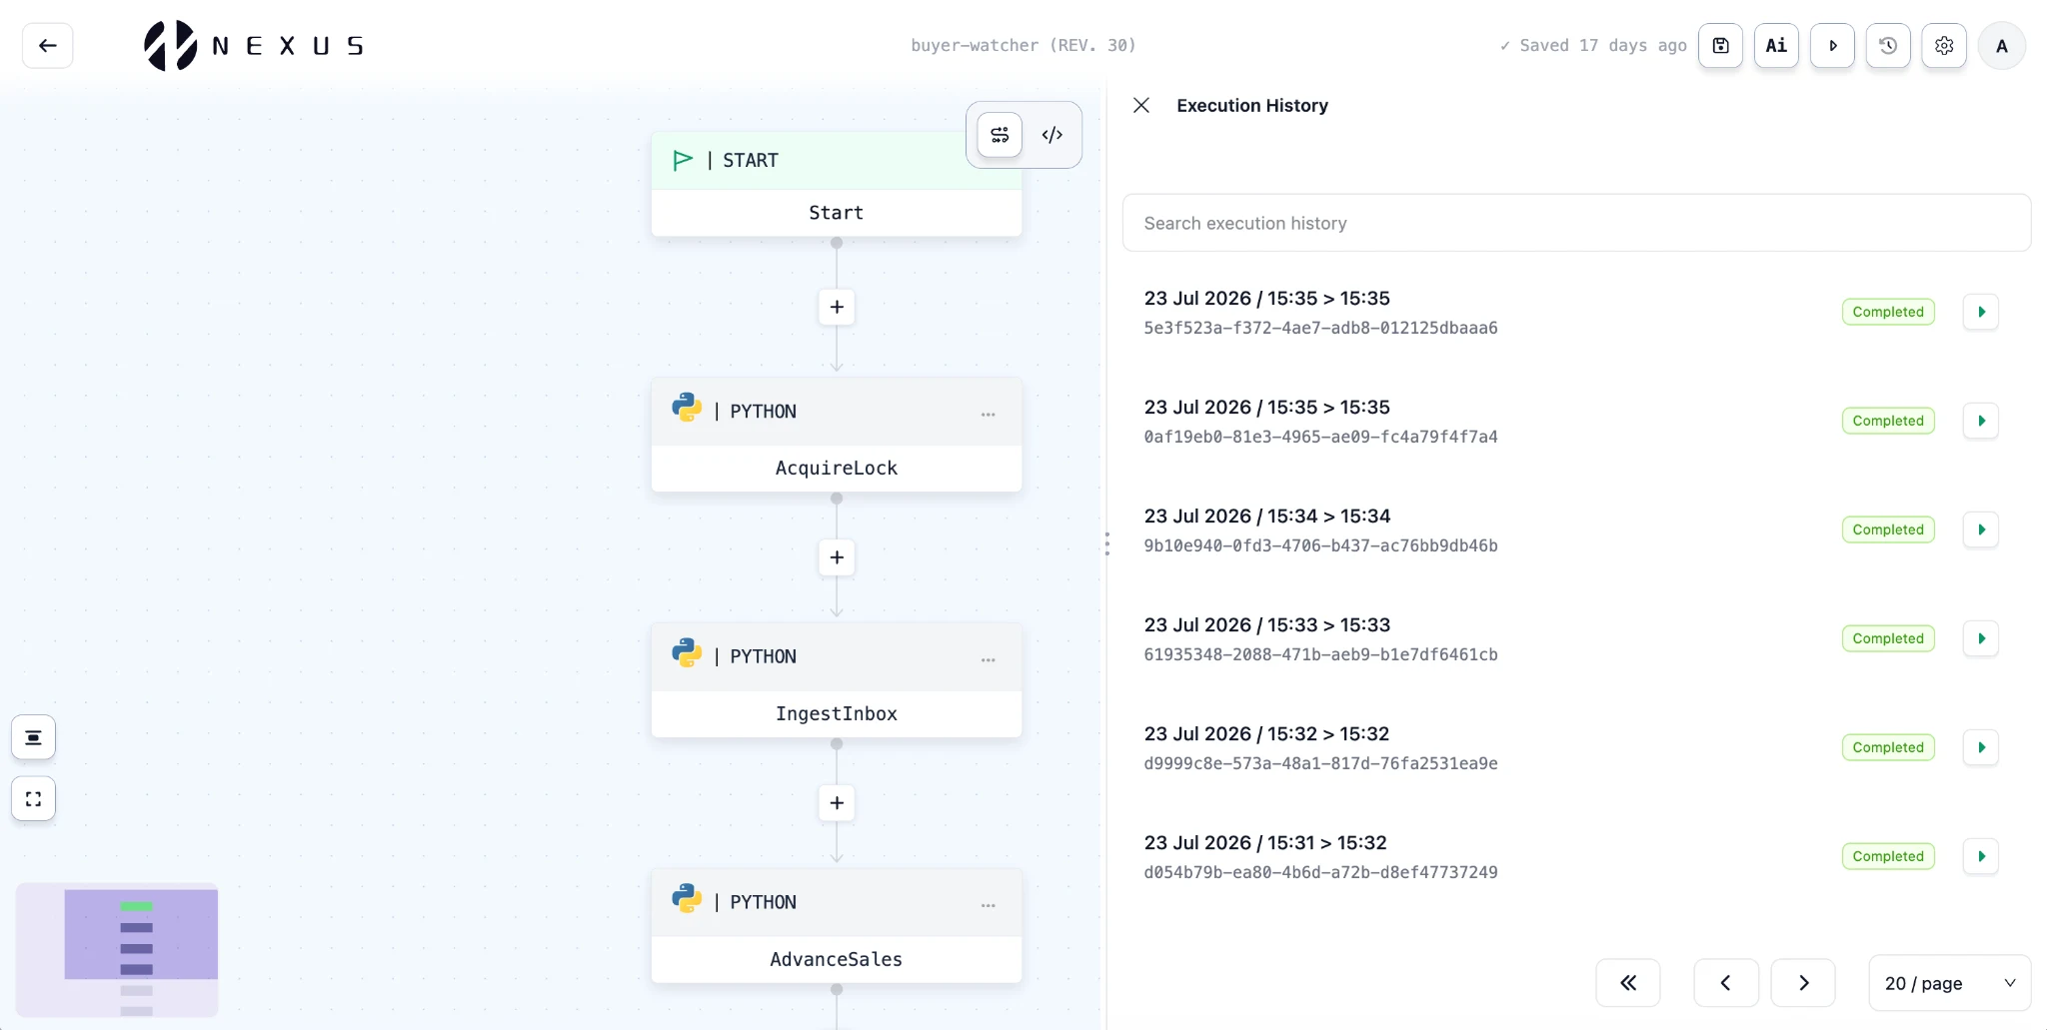Click the workflow minimap thumbnail
The width and height of the screenshot is (2047, 1030).
pyautogui.click(x=117, y=950)
